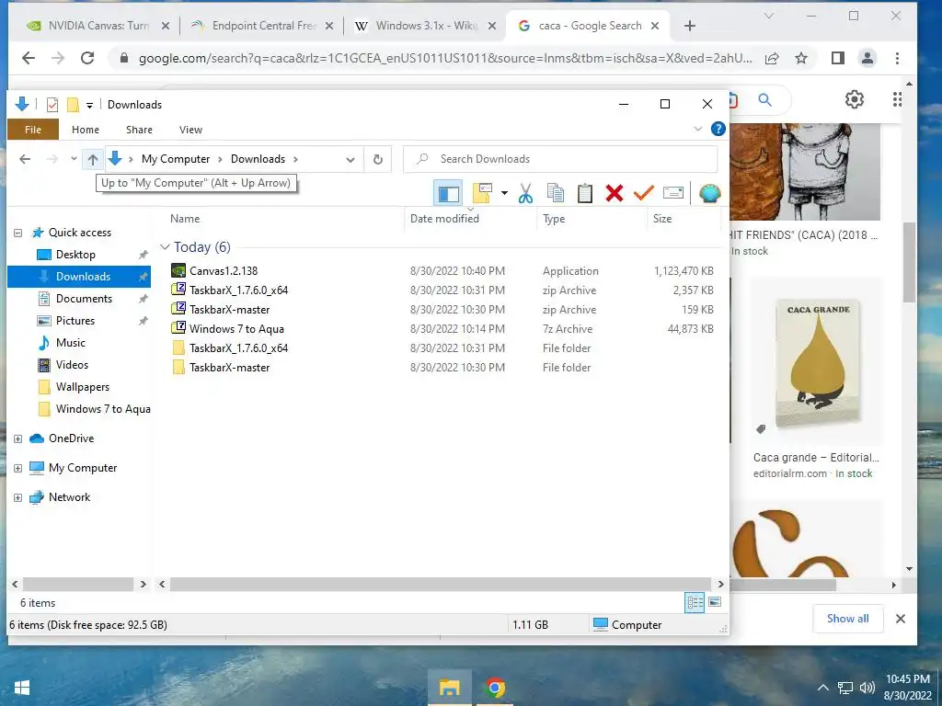Collapse the Quick access tree node

(18, 233)
